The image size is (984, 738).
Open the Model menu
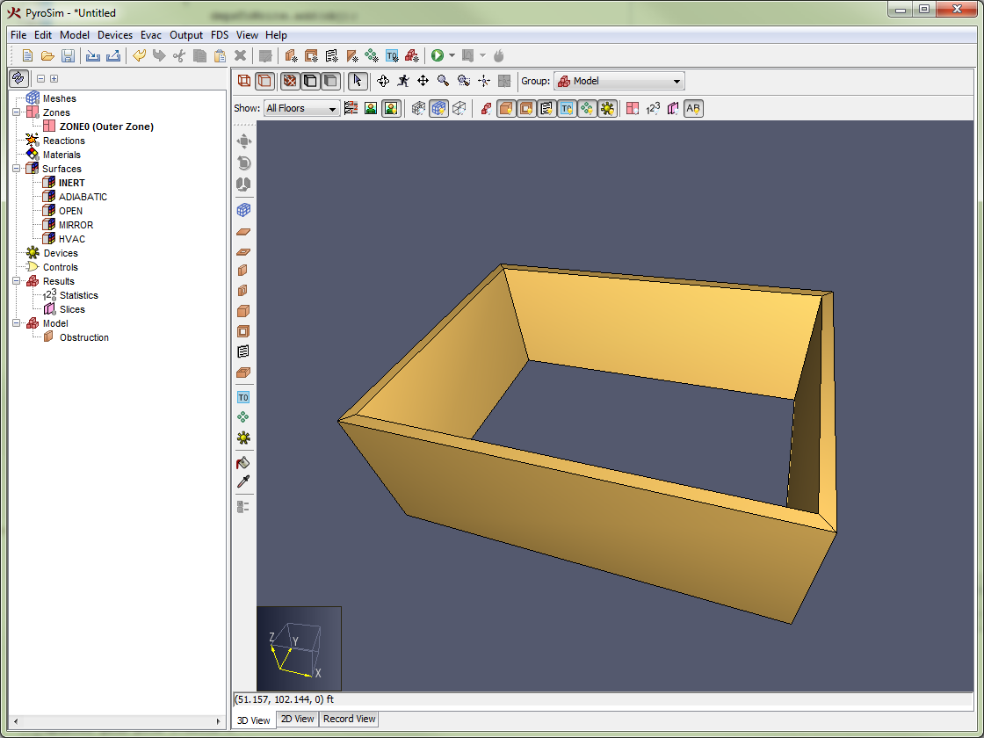pyautogui.click(x=75, y=35)
